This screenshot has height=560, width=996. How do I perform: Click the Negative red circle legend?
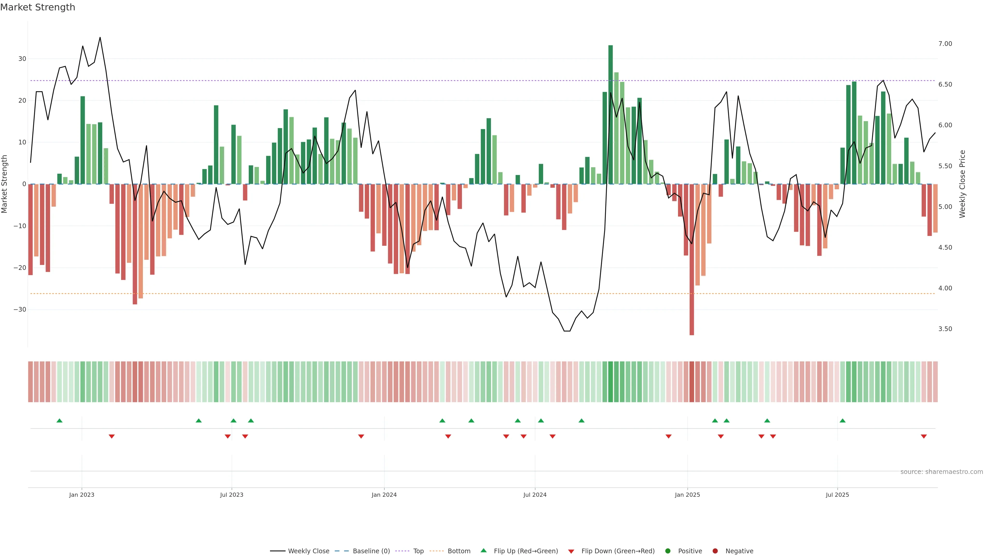point(715,551)
